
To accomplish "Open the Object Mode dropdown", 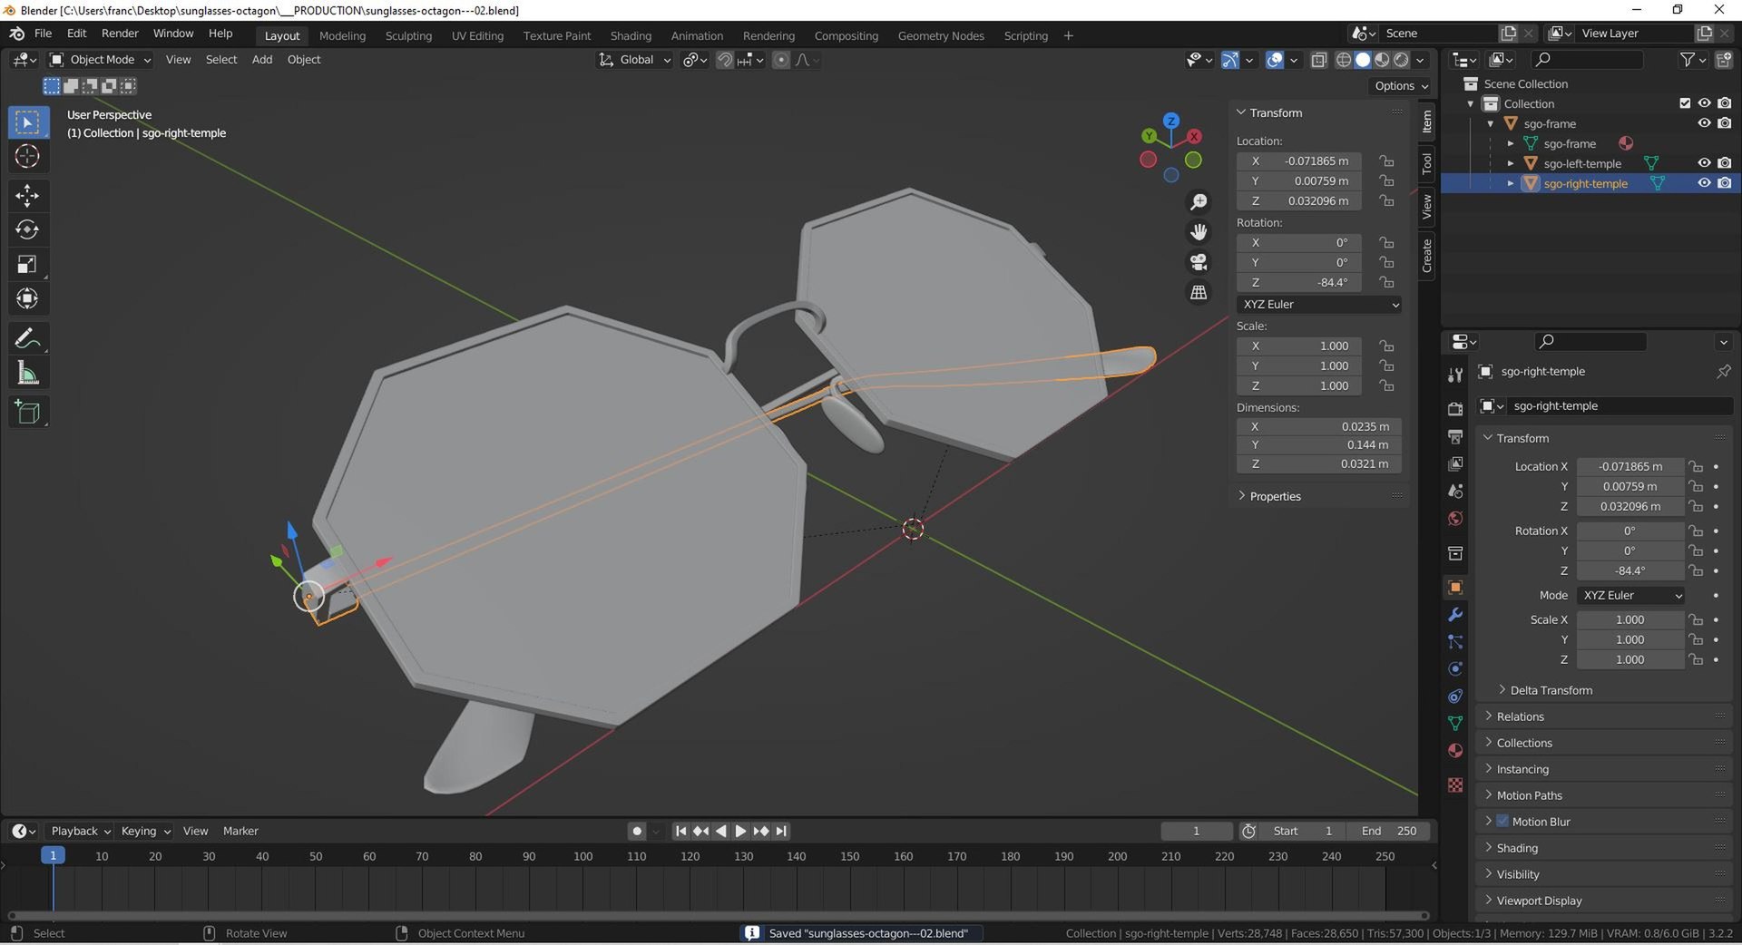I will point(100,60).
